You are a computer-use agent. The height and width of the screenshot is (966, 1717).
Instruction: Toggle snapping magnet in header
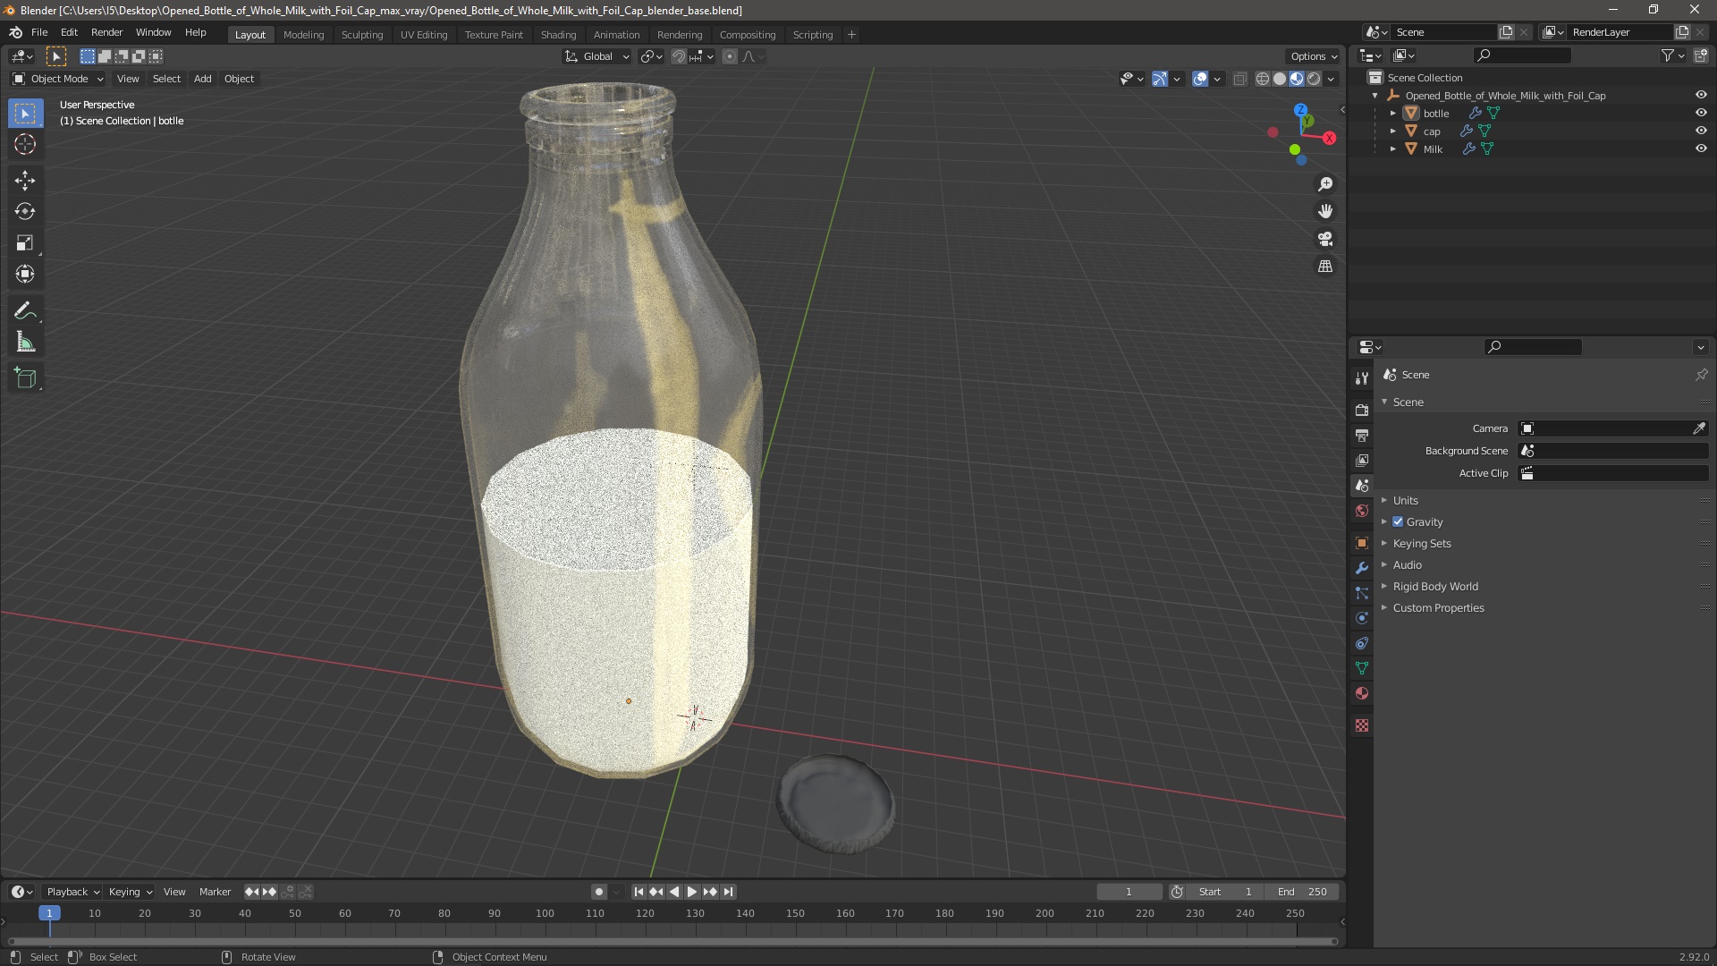pos(679,56)
